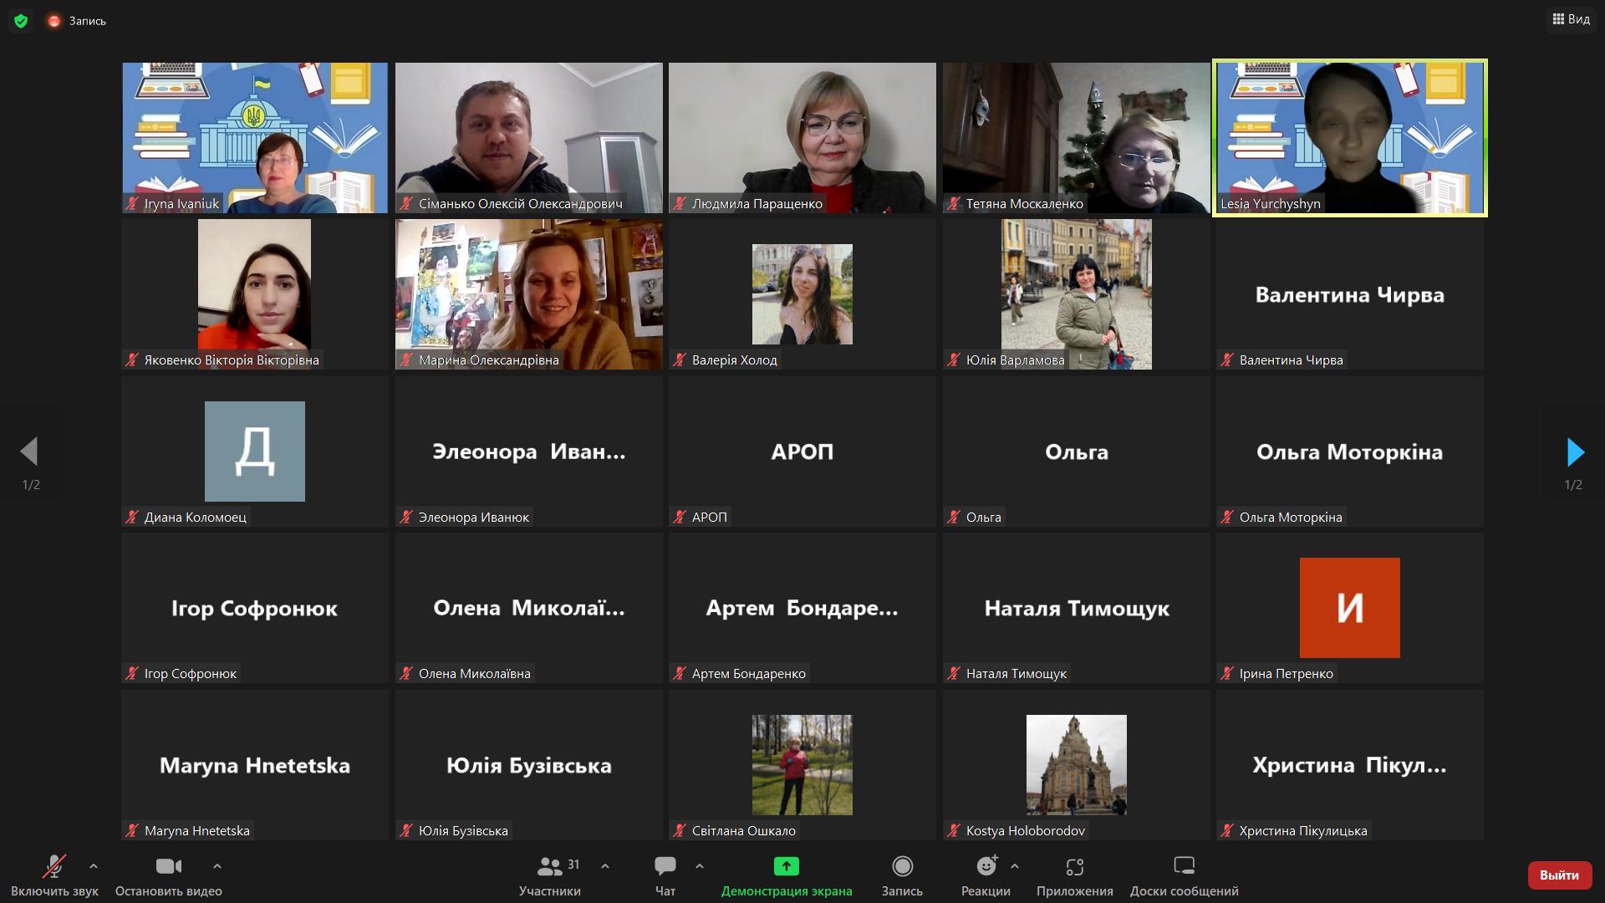Image resolution: width=1605 pixels, height=903 pixels.
Task: Open Доски сообщений whiteboards
Action: tap(1184, 875)
